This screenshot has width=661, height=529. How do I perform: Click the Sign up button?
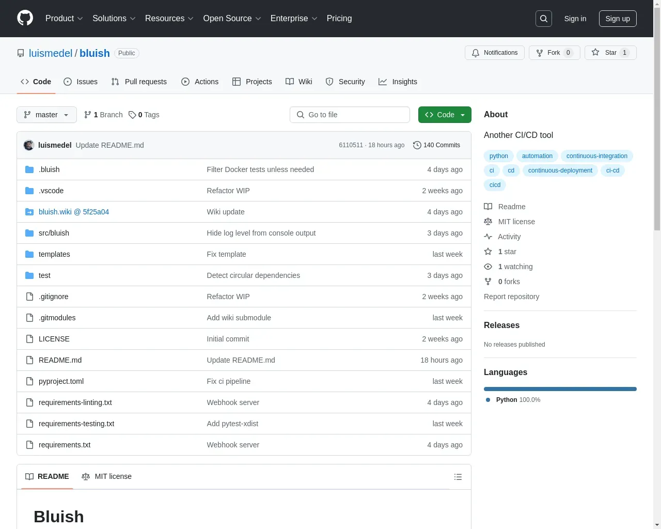pyautogui.click(x=618, y=19)
